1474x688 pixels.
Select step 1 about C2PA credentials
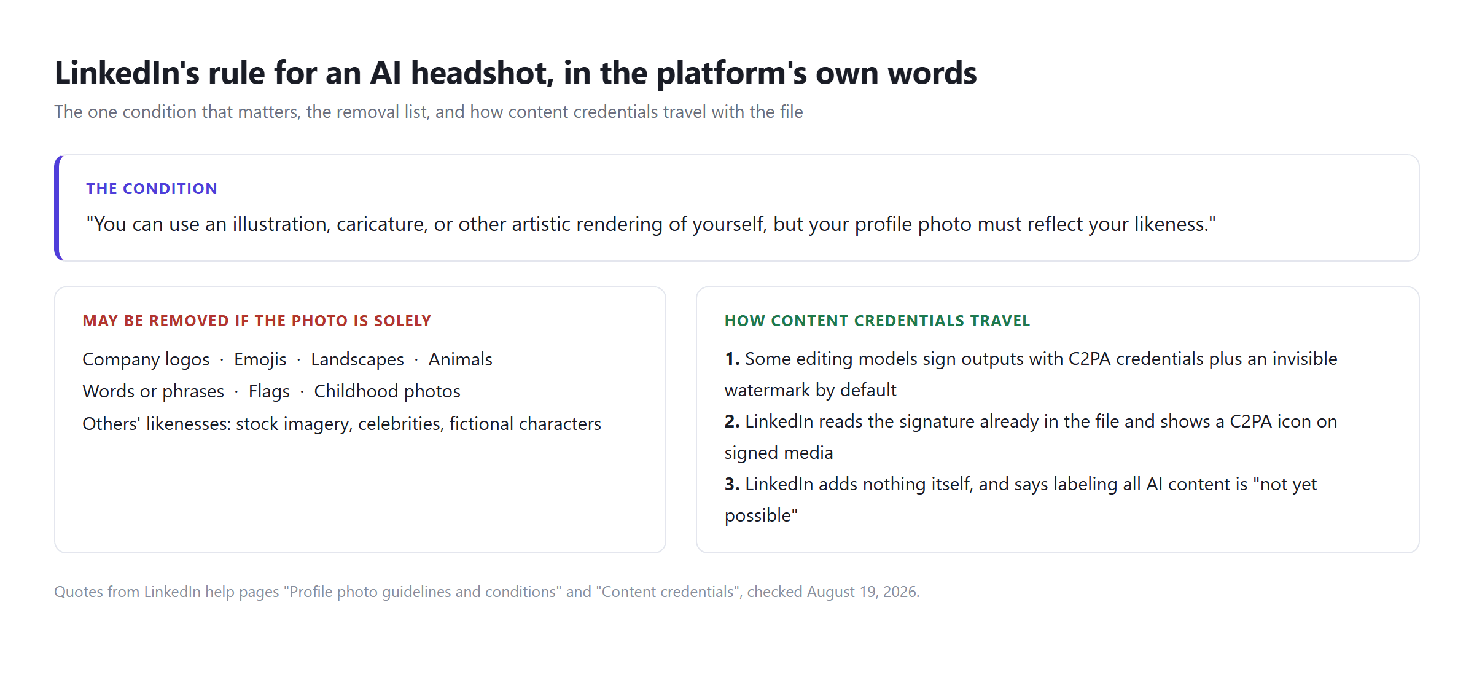(x=1031, y=374)
